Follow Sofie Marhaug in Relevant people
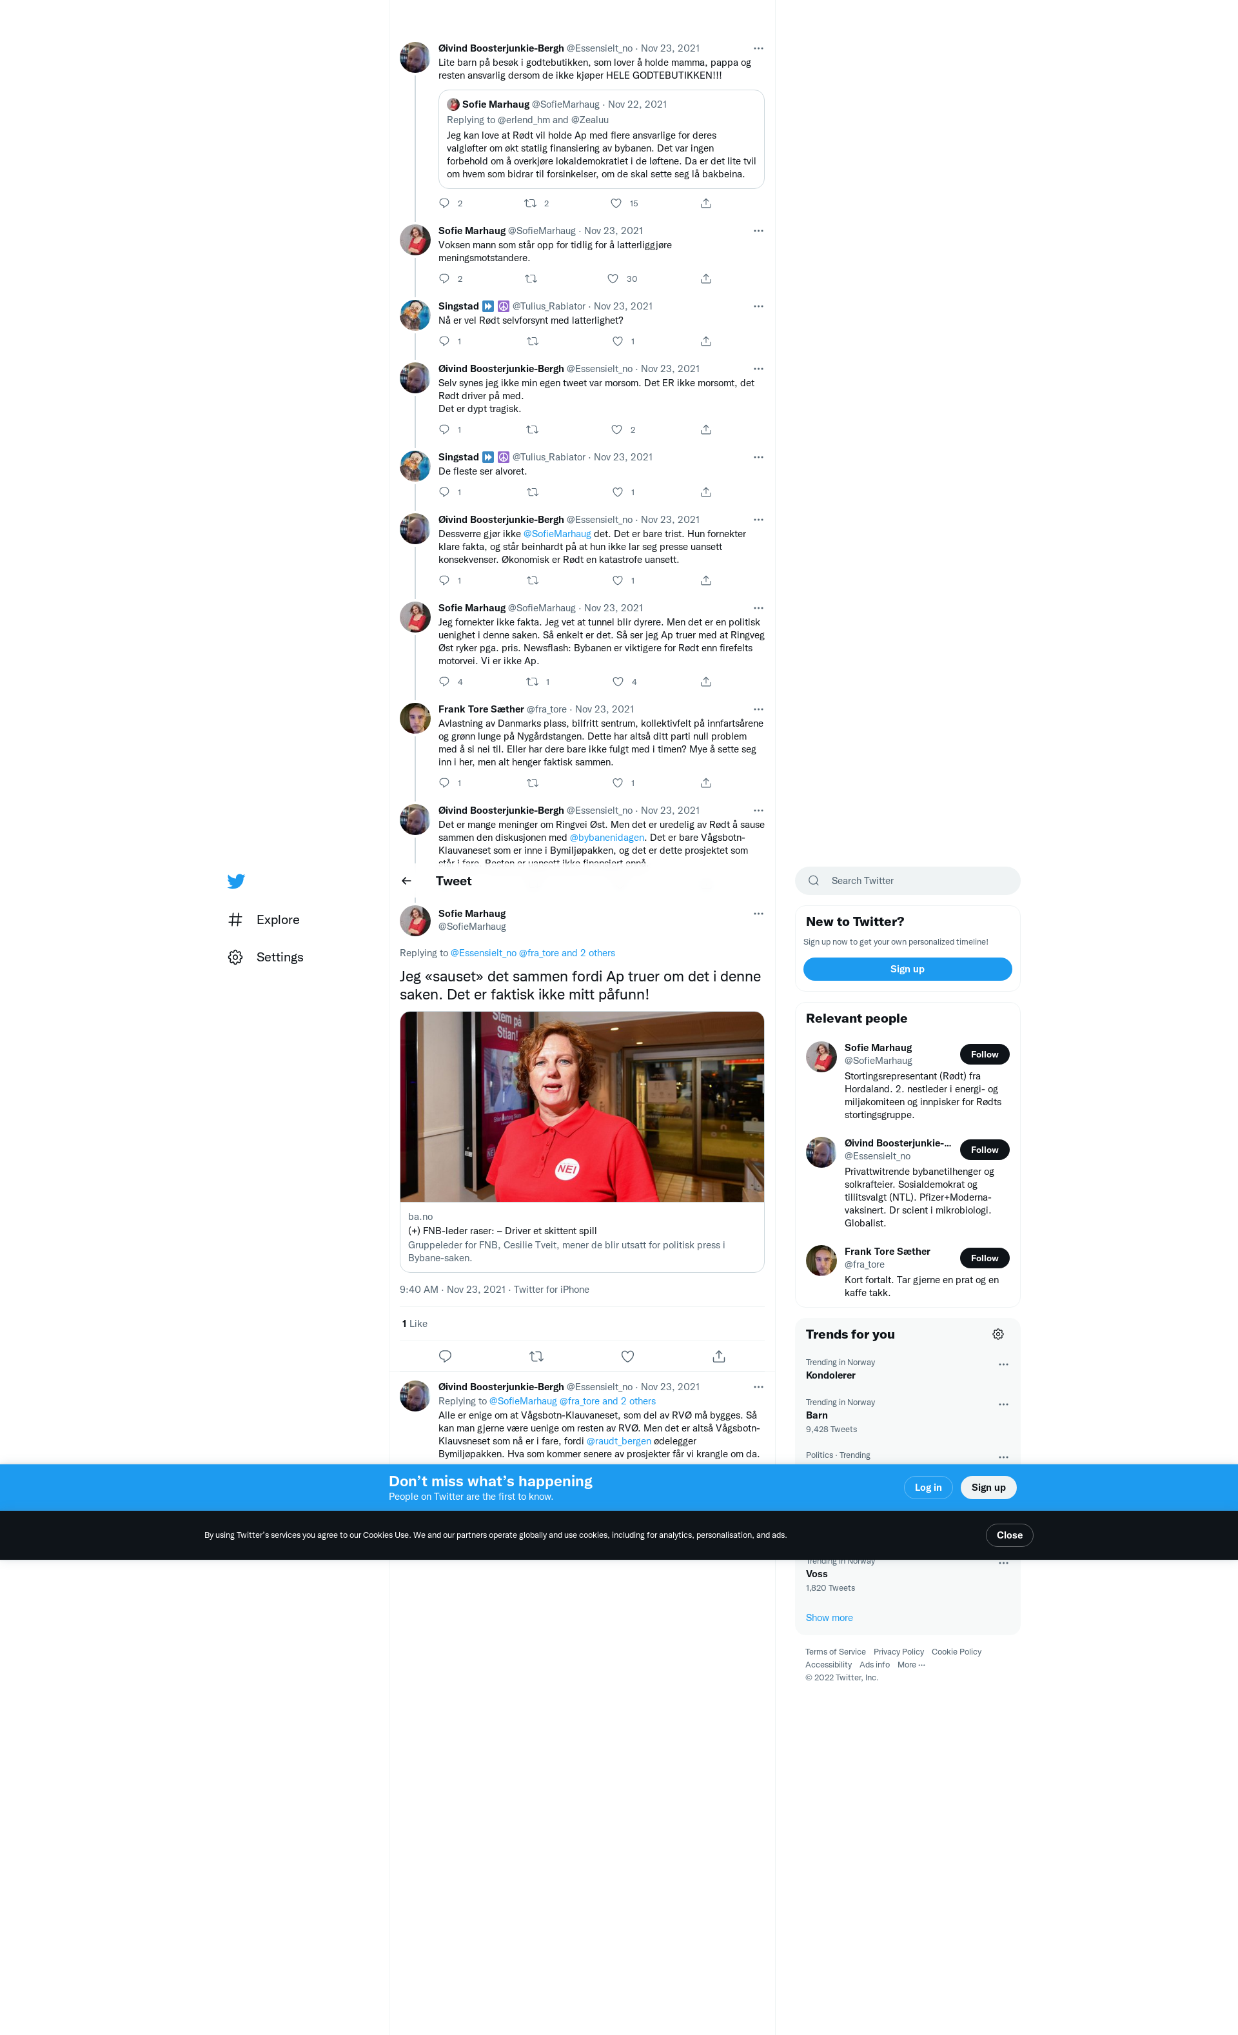Viewport: 1238px width, 2035px height. tap(983, 1054)
